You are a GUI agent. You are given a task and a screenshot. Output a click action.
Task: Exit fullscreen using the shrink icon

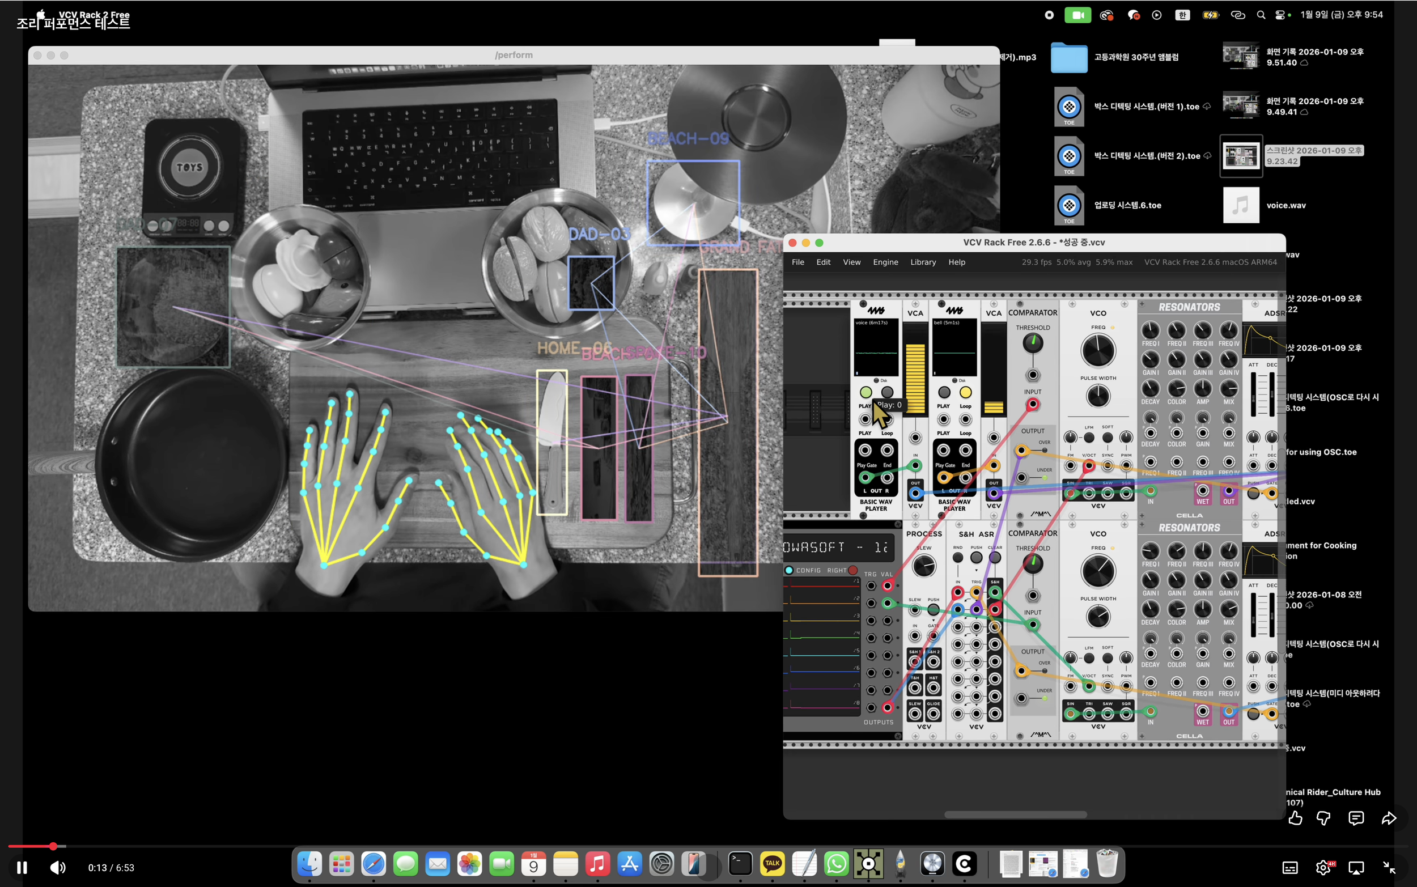coord(1389,868)
